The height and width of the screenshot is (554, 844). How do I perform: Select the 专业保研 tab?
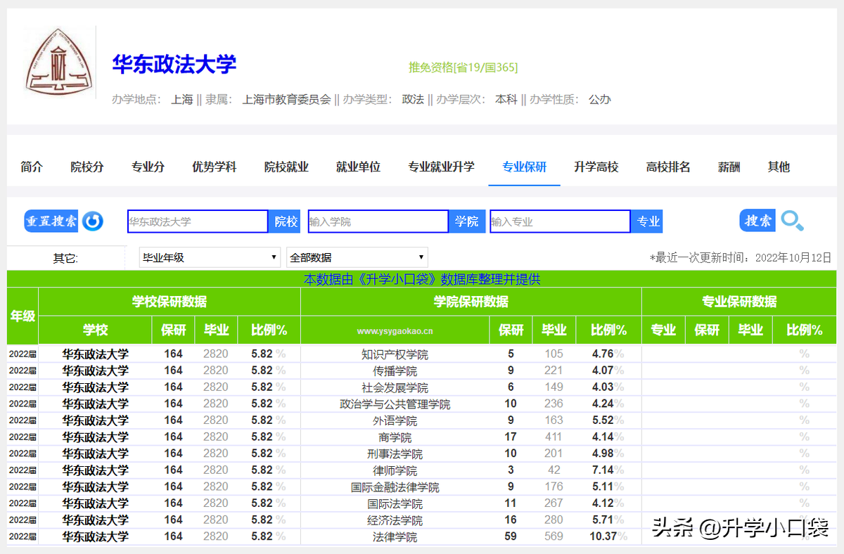coord(524,167)
